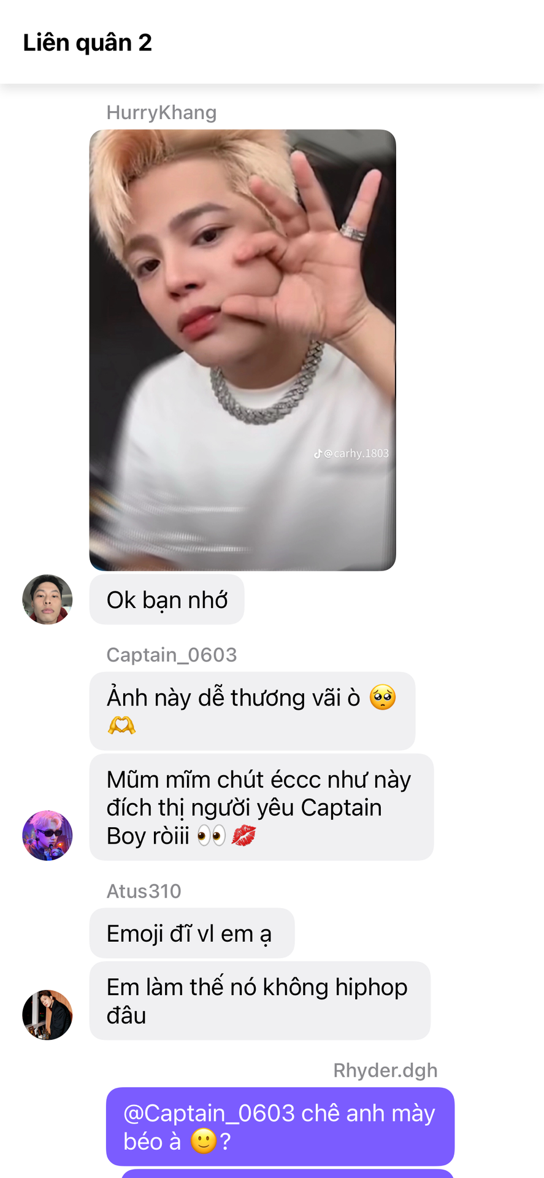544x1178 pixels.
Task: Click the Rhyder.dgh sender name
Action: [x=385, y=1070]
